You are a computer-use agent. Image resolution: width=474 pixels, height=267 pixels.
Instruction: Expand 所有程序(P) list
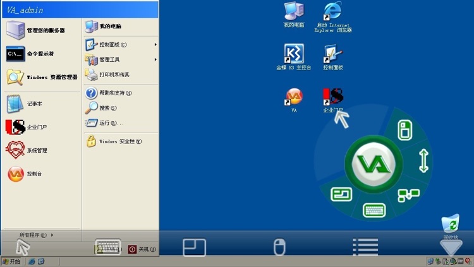pos(36,235)
